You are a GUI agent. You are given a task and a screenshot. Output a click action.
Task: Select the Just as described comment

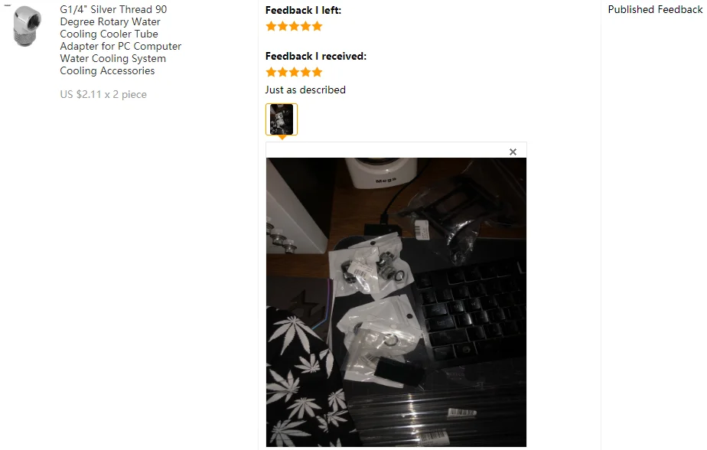(x=305, y=90)
